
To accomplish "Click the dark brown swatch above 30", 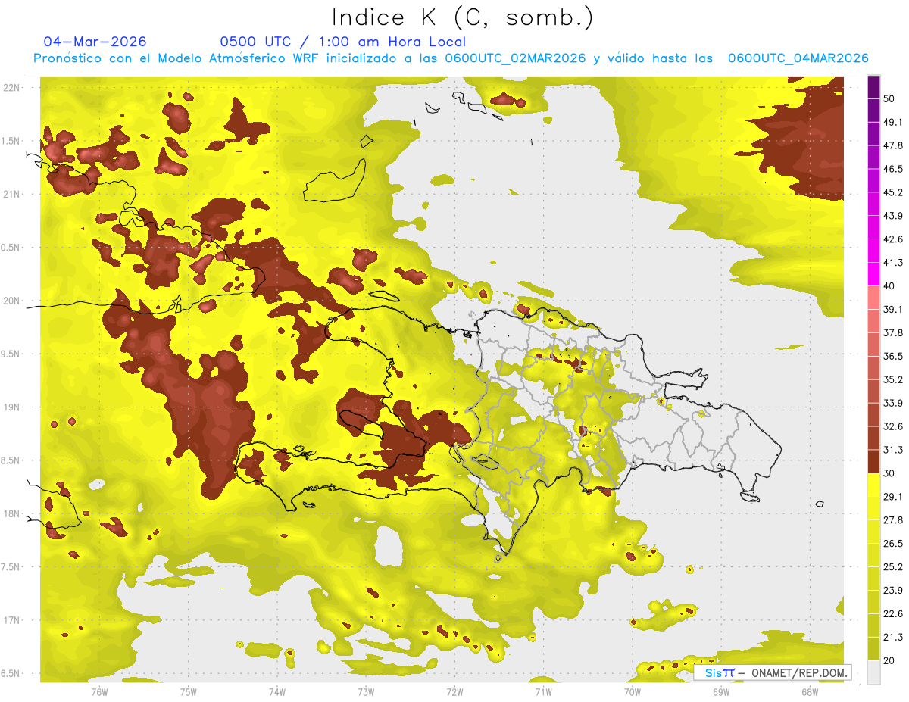I will pos(873,461).
